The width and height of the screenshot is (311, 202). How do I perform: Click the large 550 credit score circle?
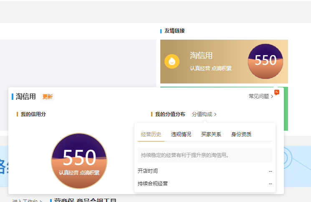[79, 161]
